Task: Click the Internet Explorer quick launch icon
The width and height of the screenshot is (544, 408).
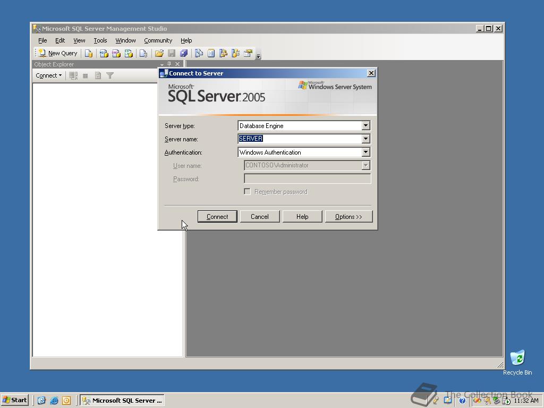Action: pos(54,401)
